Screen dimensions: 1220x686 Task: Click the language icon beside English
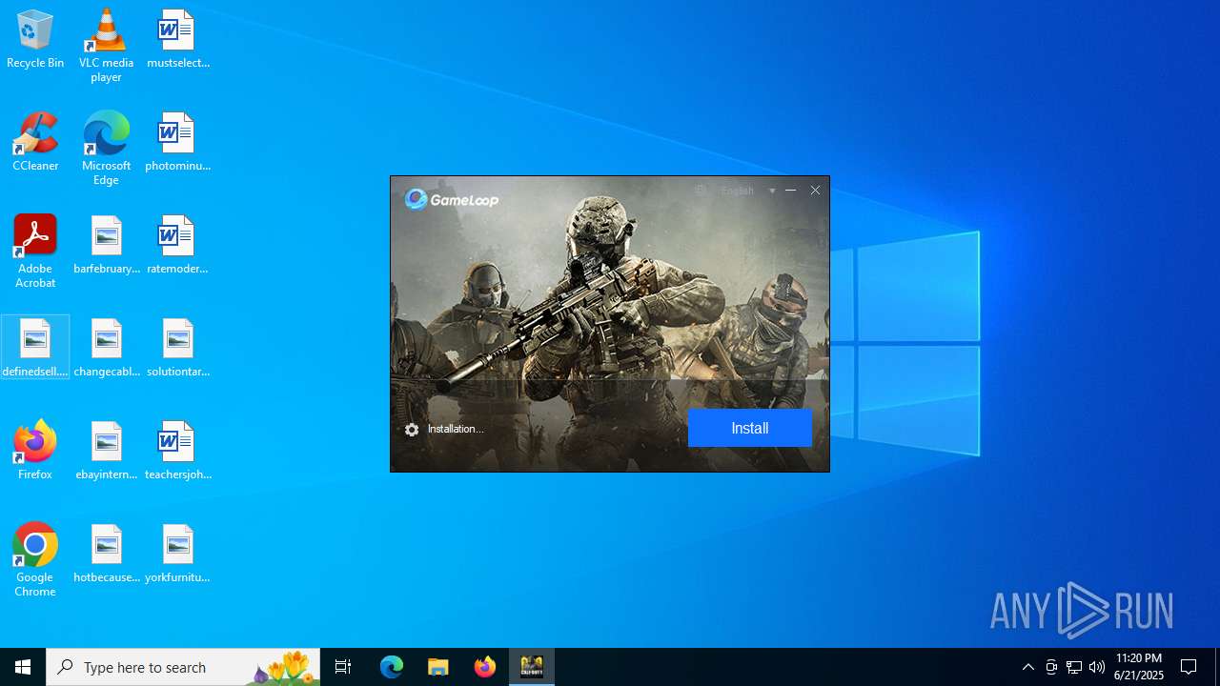(701, 191)
